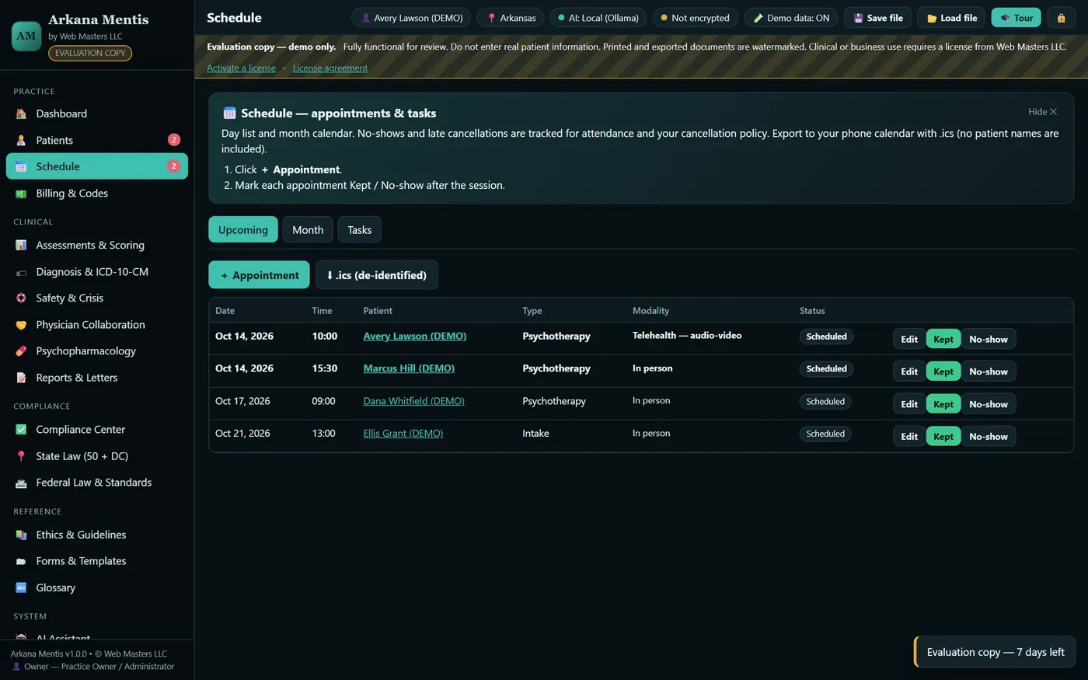Open Patients via its person icon
This screenshot has width=1088, height=680.
[x=21, y=140]
